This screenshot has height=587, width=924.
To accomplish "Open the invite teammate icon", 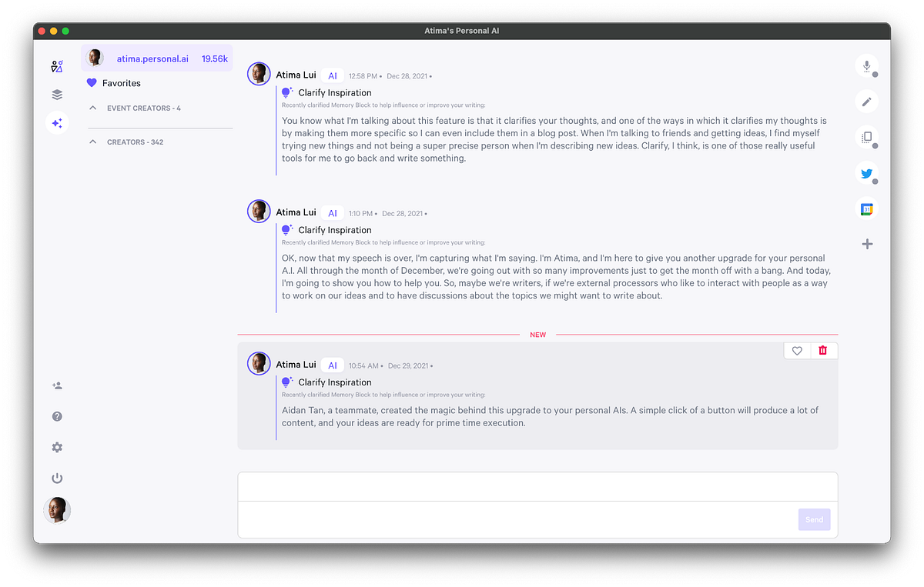I will pyautogui.click(x=57, y=385).
